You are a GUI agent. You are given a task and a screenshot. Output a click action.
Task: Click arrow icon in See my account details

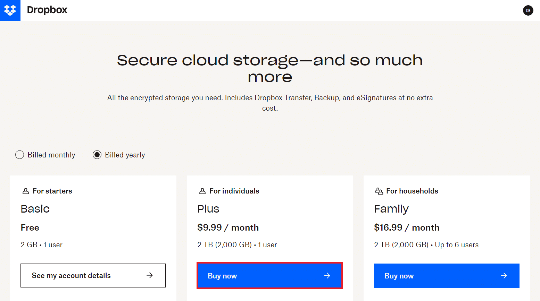point(150,275)
